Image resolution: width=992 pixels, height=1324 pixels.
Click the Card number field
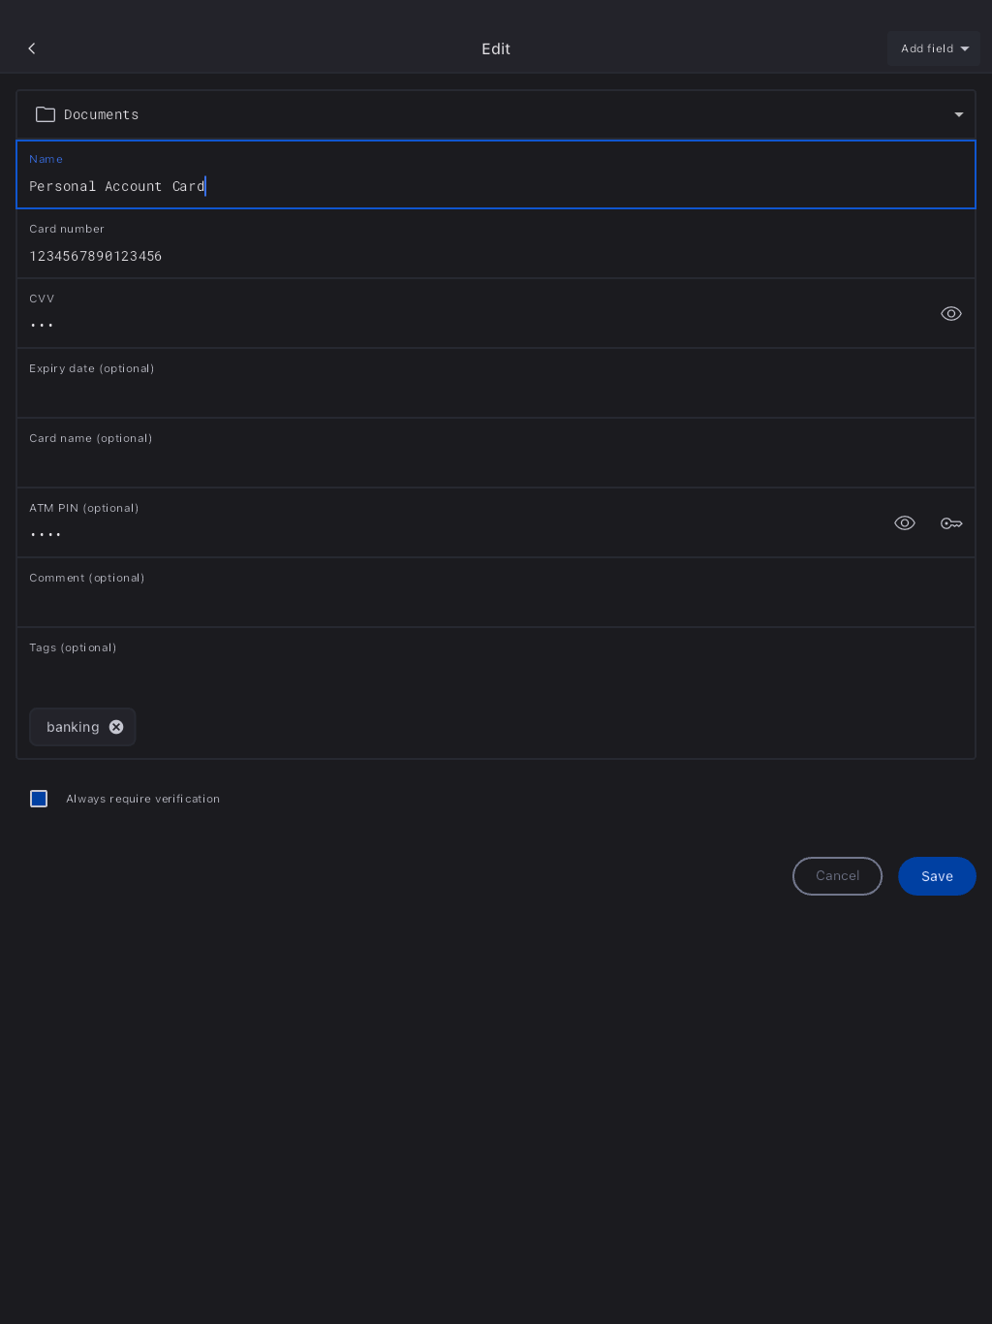pyautogui.click(x=484, y=256)
